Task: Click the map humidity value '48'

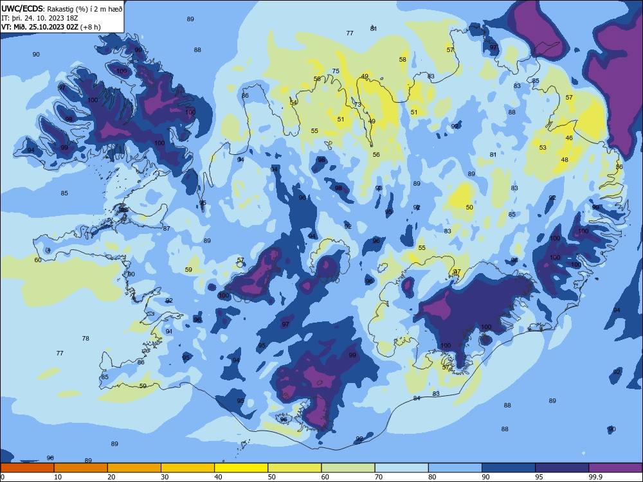Action: tap(565, 159)
